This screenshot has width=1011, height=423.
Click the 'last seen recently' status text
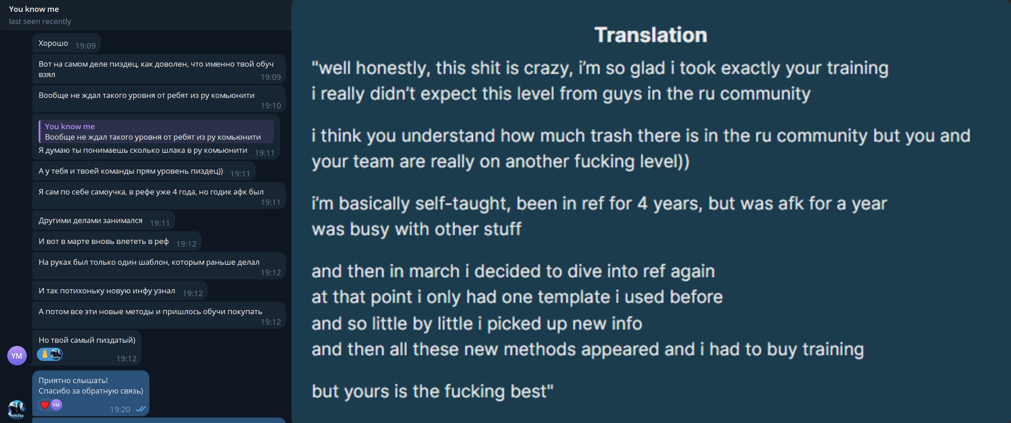pyautogui.click(x=40, y=21)
